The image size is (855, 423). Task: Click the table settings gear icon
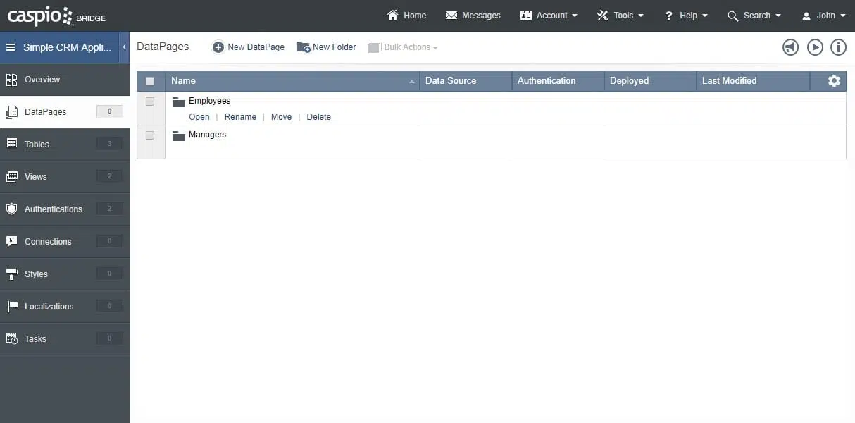point(834,81)
